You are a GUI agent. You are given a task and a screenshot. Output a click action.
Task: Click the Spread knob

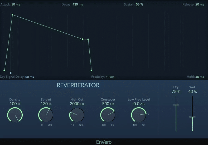click(x=46, y=115)
